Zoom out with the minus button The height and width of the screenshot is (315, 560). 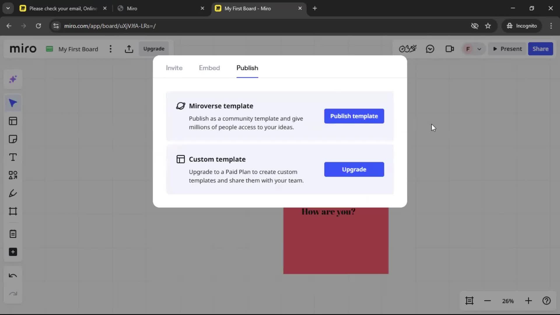click(487, 301)
